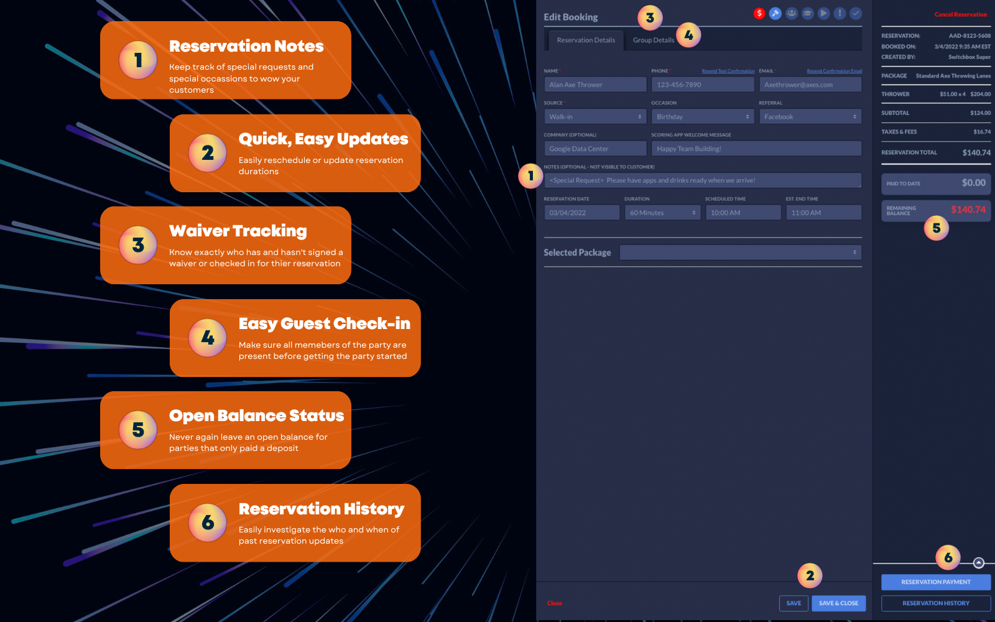Screen dimensions: 995x622
Task: Click the Thrower $51.00 x 4 row
Action: click(936, 95)
